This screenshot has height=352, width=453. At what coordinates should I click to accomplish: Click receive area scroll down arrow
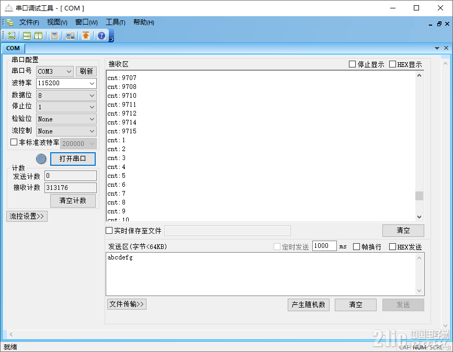click(419, 217)
